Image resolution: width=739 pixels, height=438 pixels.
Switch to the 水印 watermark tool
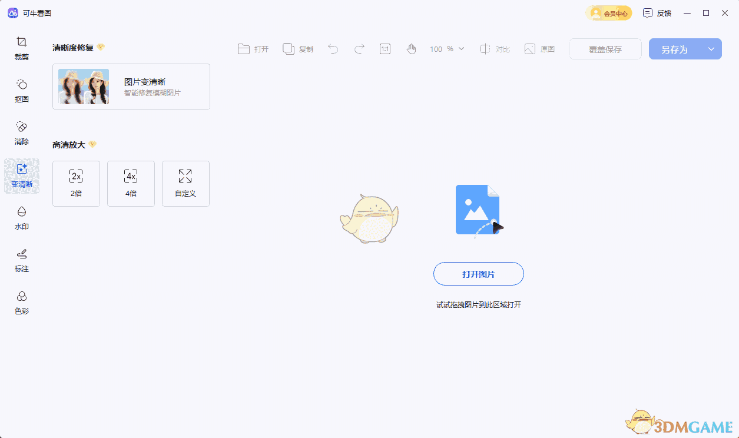[22, 218]
